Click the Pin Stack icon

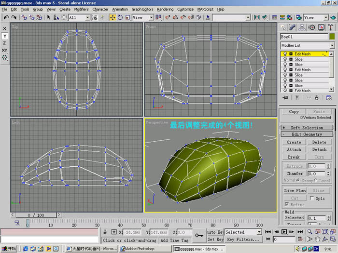(285, 98)
